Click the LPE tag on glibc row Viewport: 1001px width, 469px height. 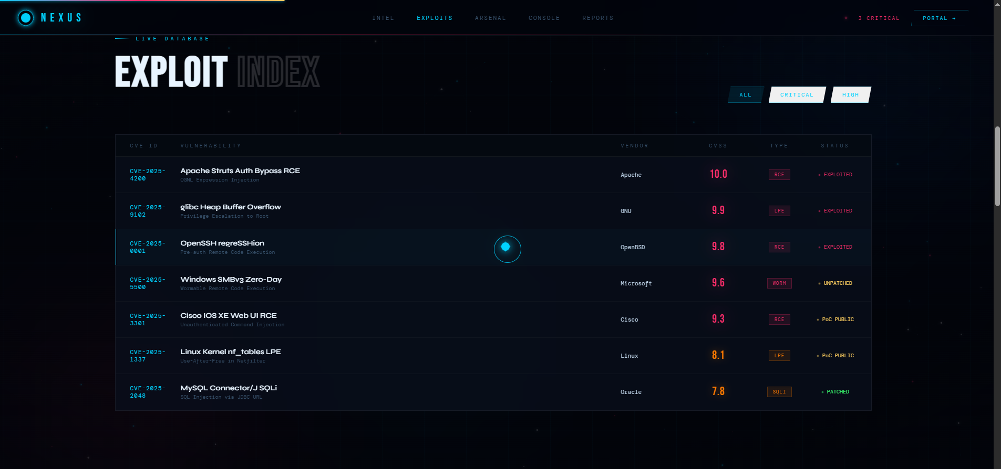tap(779, 211)
